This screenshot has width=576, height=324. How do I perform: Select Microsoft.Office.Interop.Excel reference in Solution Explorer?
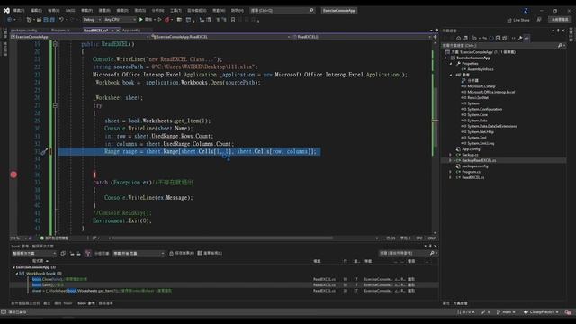click(490, 92)
